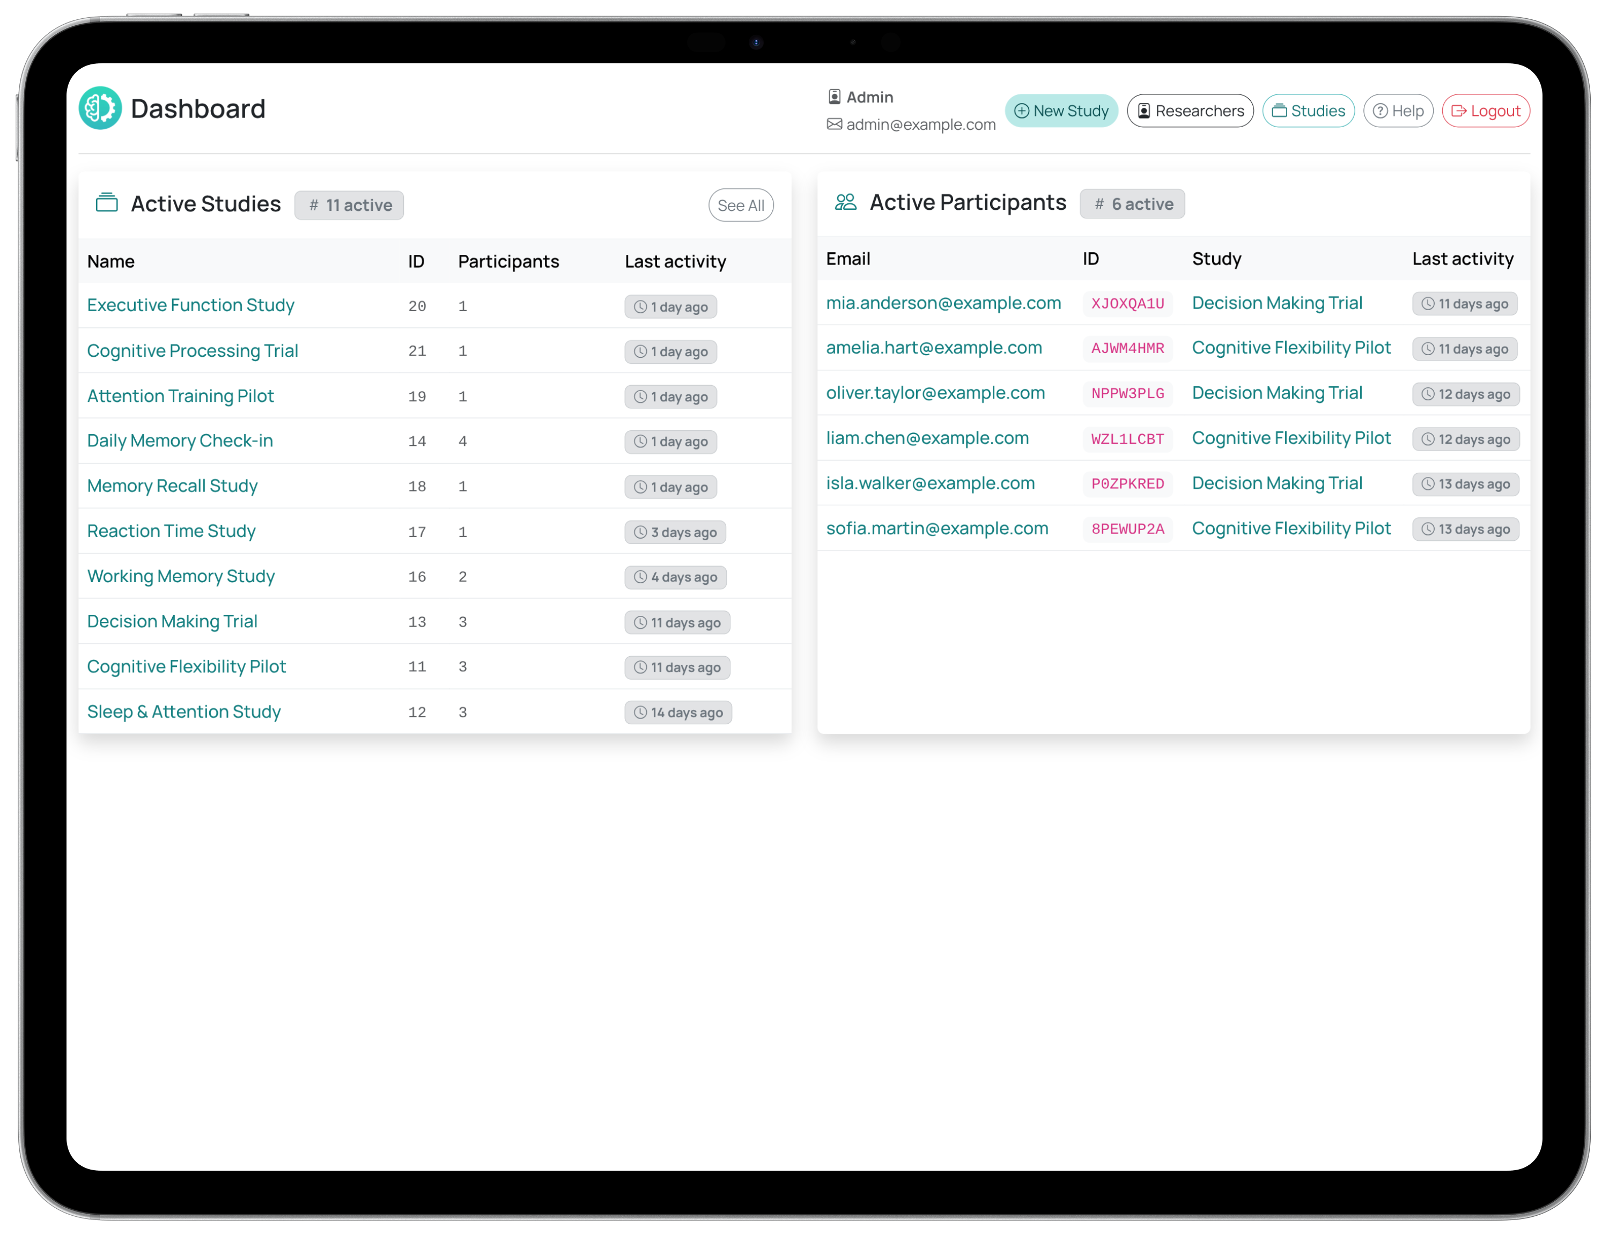Click the 11 active studies count badge
1609x1234 pixels.
point(349,205)
